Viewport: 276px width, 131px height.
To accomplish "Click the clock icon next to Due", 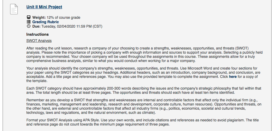I will point(28,26).
